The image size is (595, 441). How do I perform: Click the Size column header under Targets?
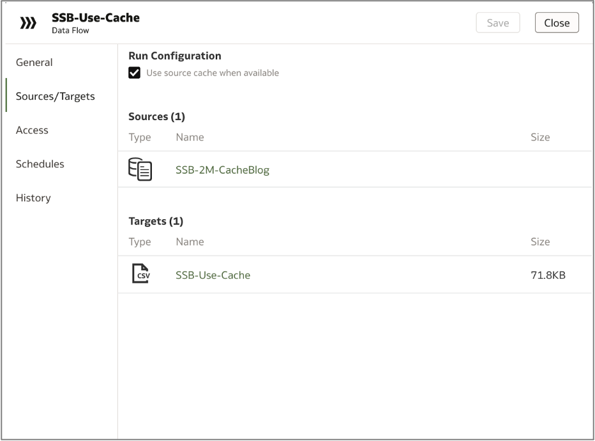(540, 242)
